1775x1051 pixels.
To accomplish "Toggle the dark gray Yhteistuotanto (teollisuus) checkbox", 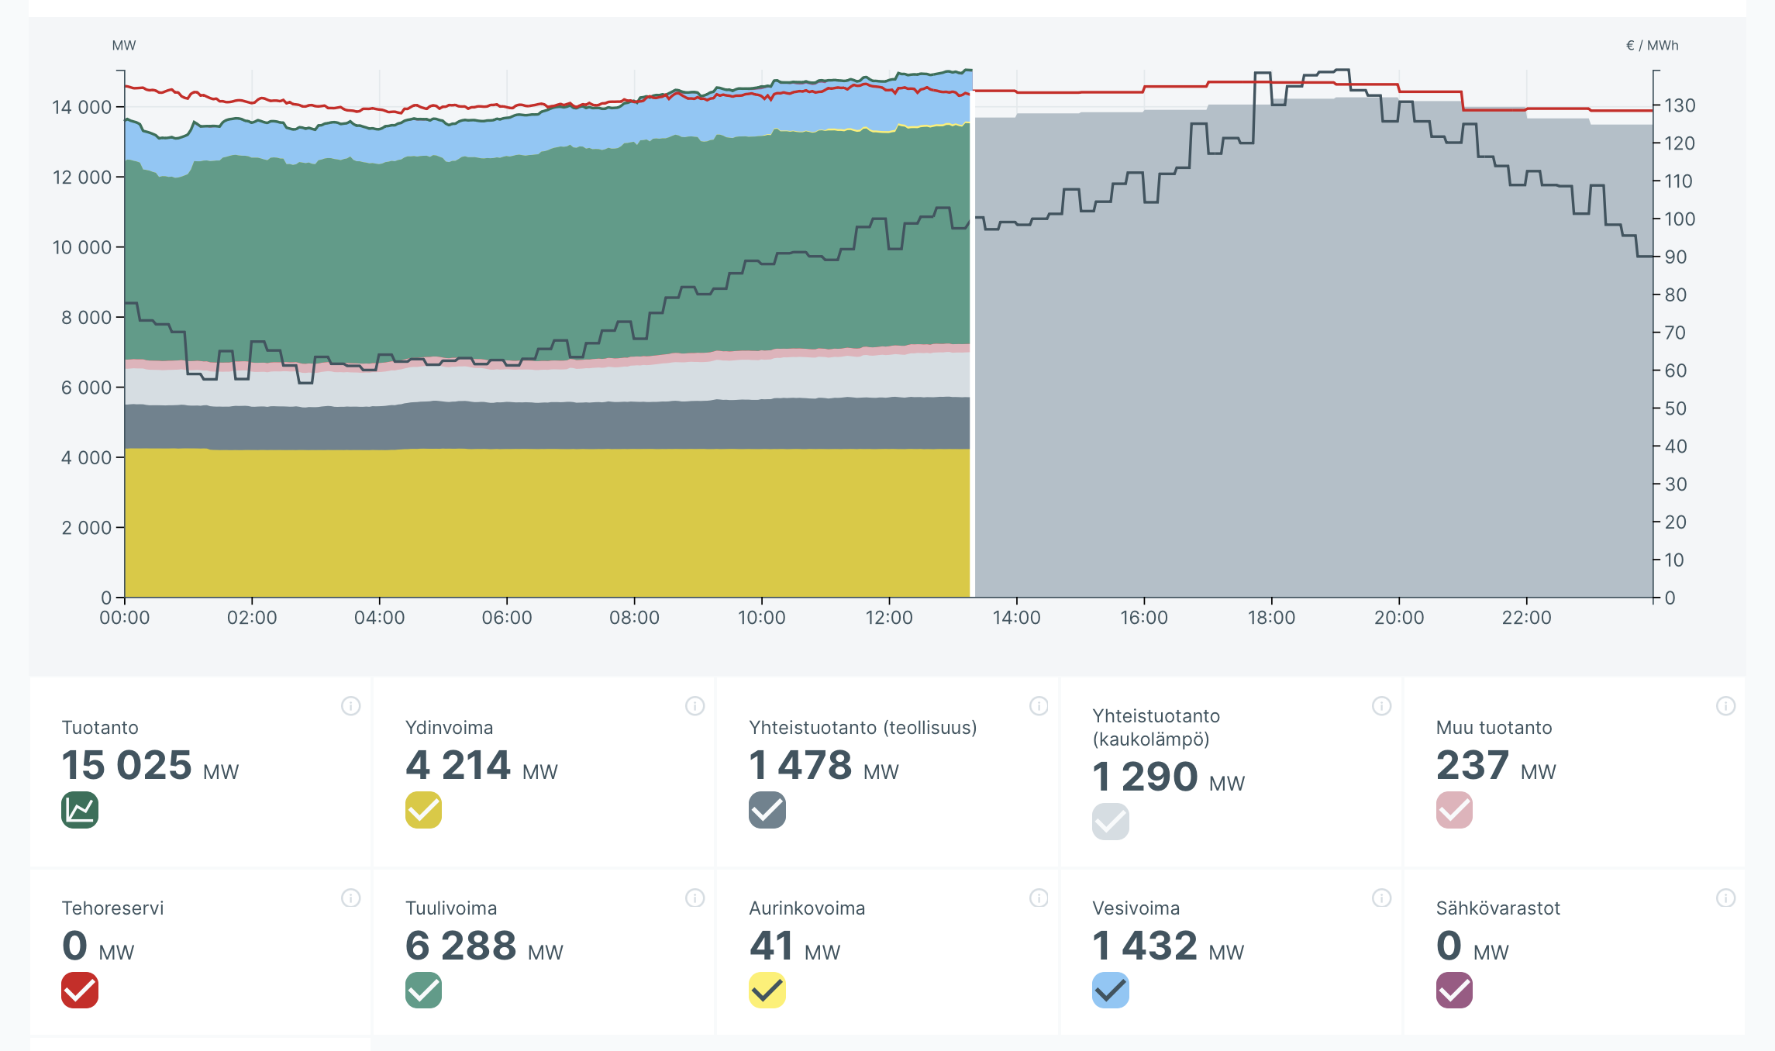I will pos(767,810).
